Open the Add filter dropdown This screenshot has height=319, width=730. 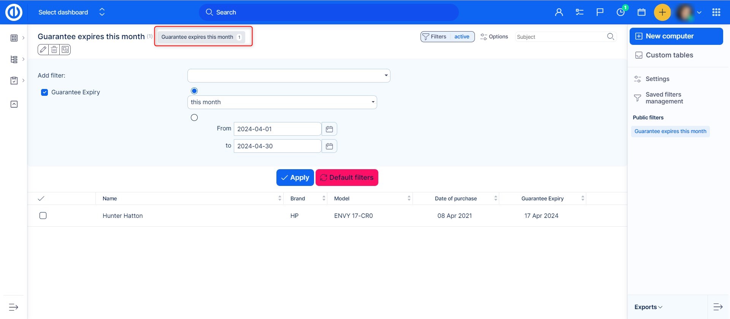click(x=289, y=76)
